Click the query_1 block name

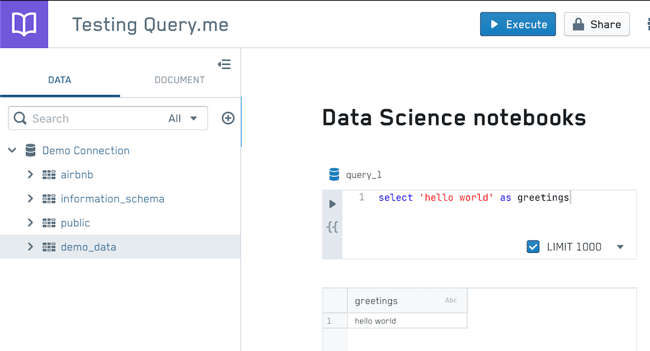click(363, 175)
